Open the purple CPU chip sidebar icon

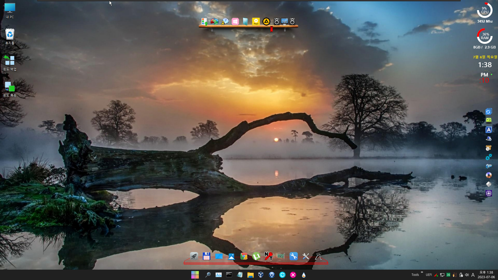click(x=489, y=193)
